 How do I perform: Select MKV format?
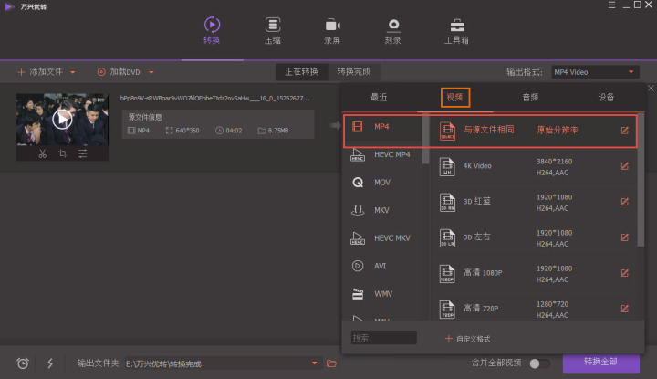pyautogui.click(x=383, y=210)
